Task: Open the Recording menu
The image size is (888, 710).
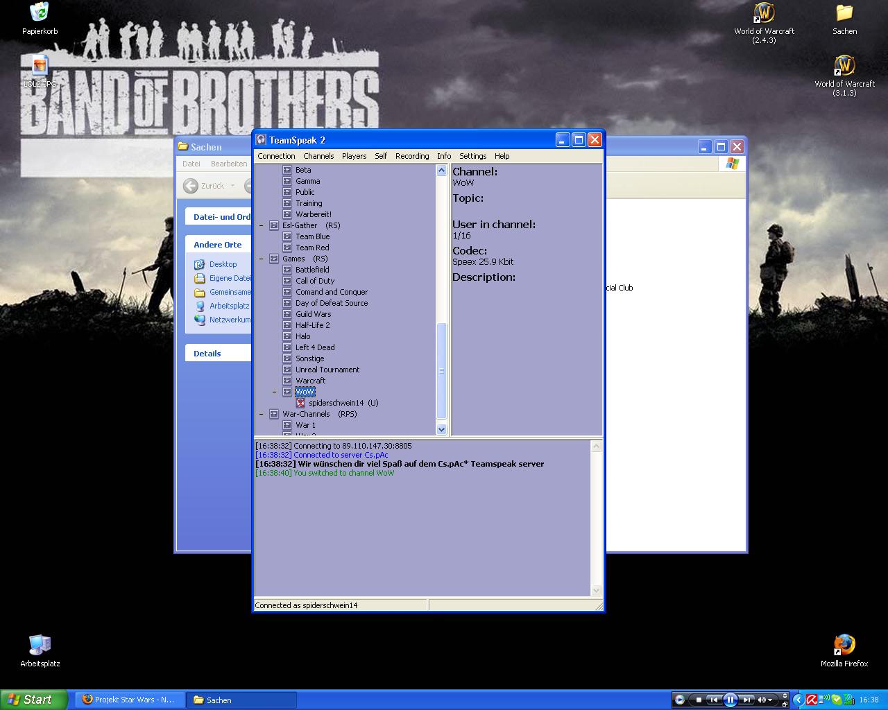Action: coord(412,156)
